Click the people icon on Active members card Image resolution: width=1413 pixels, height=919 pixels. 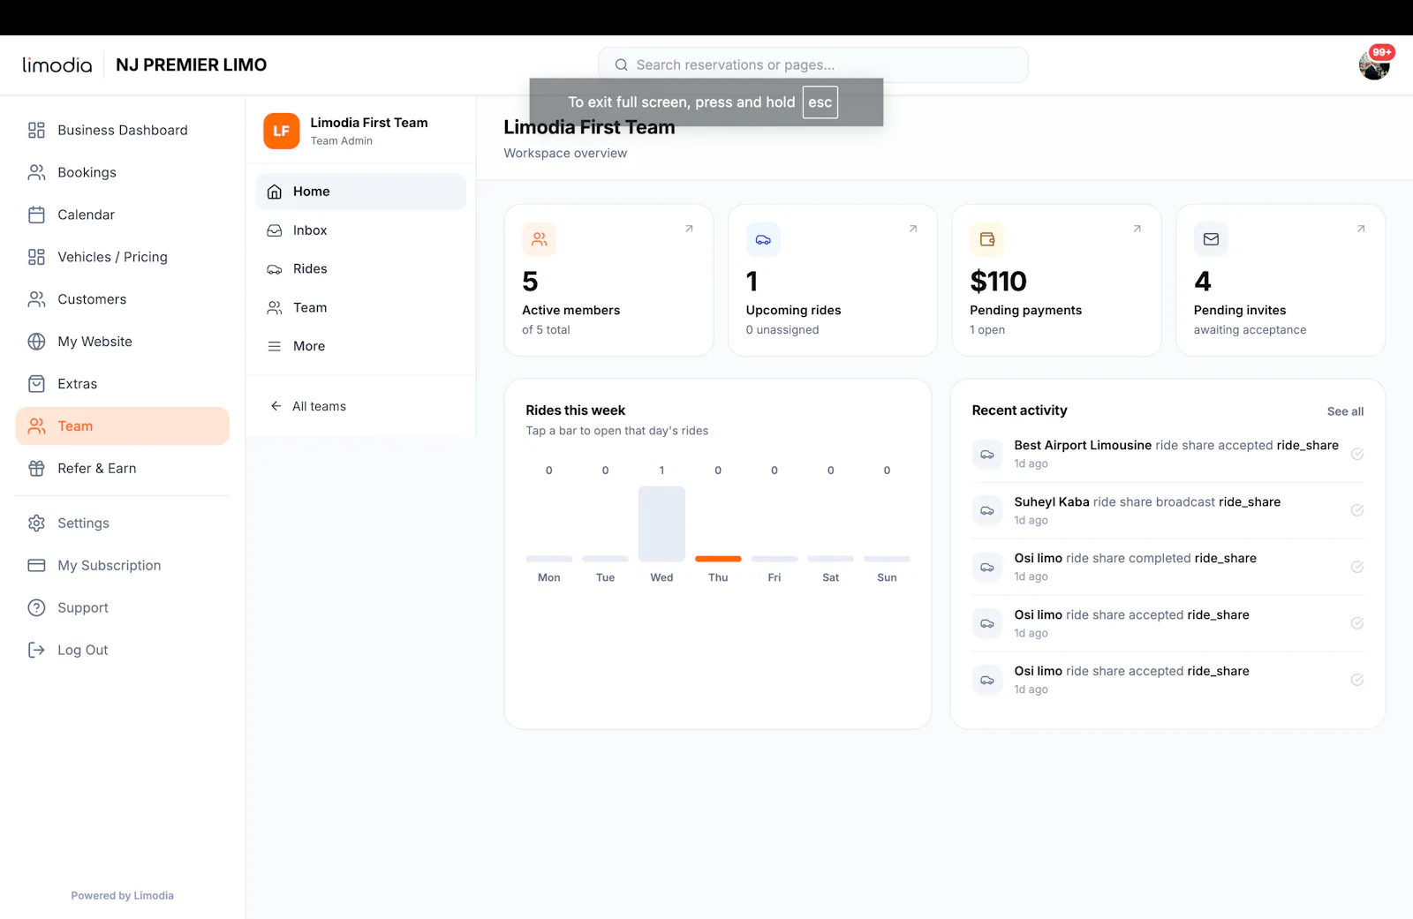click(x=539, y=239)
